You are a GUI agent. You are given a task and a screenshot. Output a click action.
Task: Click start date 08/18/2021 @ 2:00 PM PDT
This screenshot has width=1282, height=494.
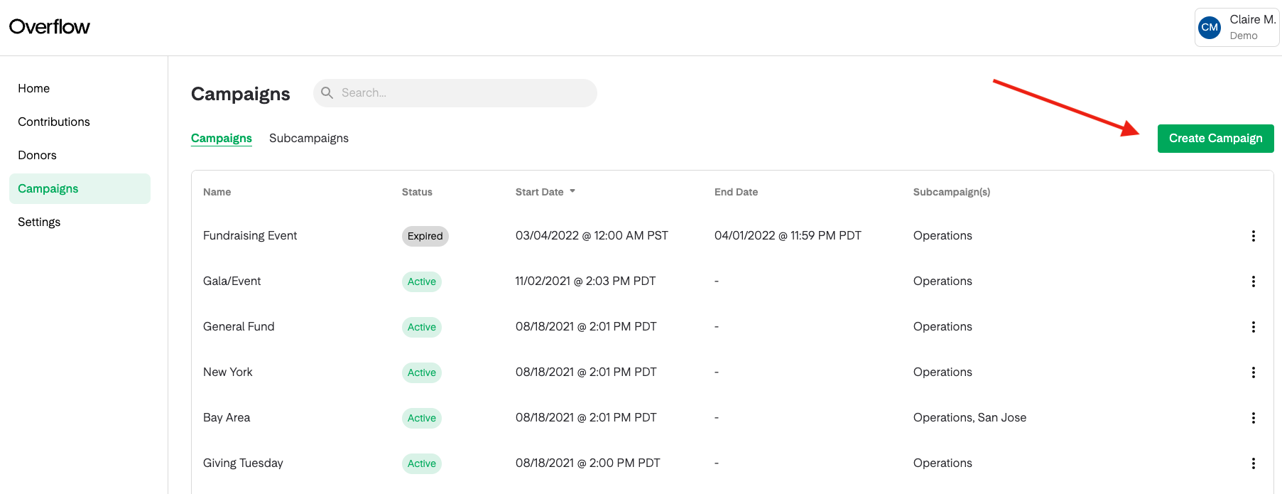[588, 463]
